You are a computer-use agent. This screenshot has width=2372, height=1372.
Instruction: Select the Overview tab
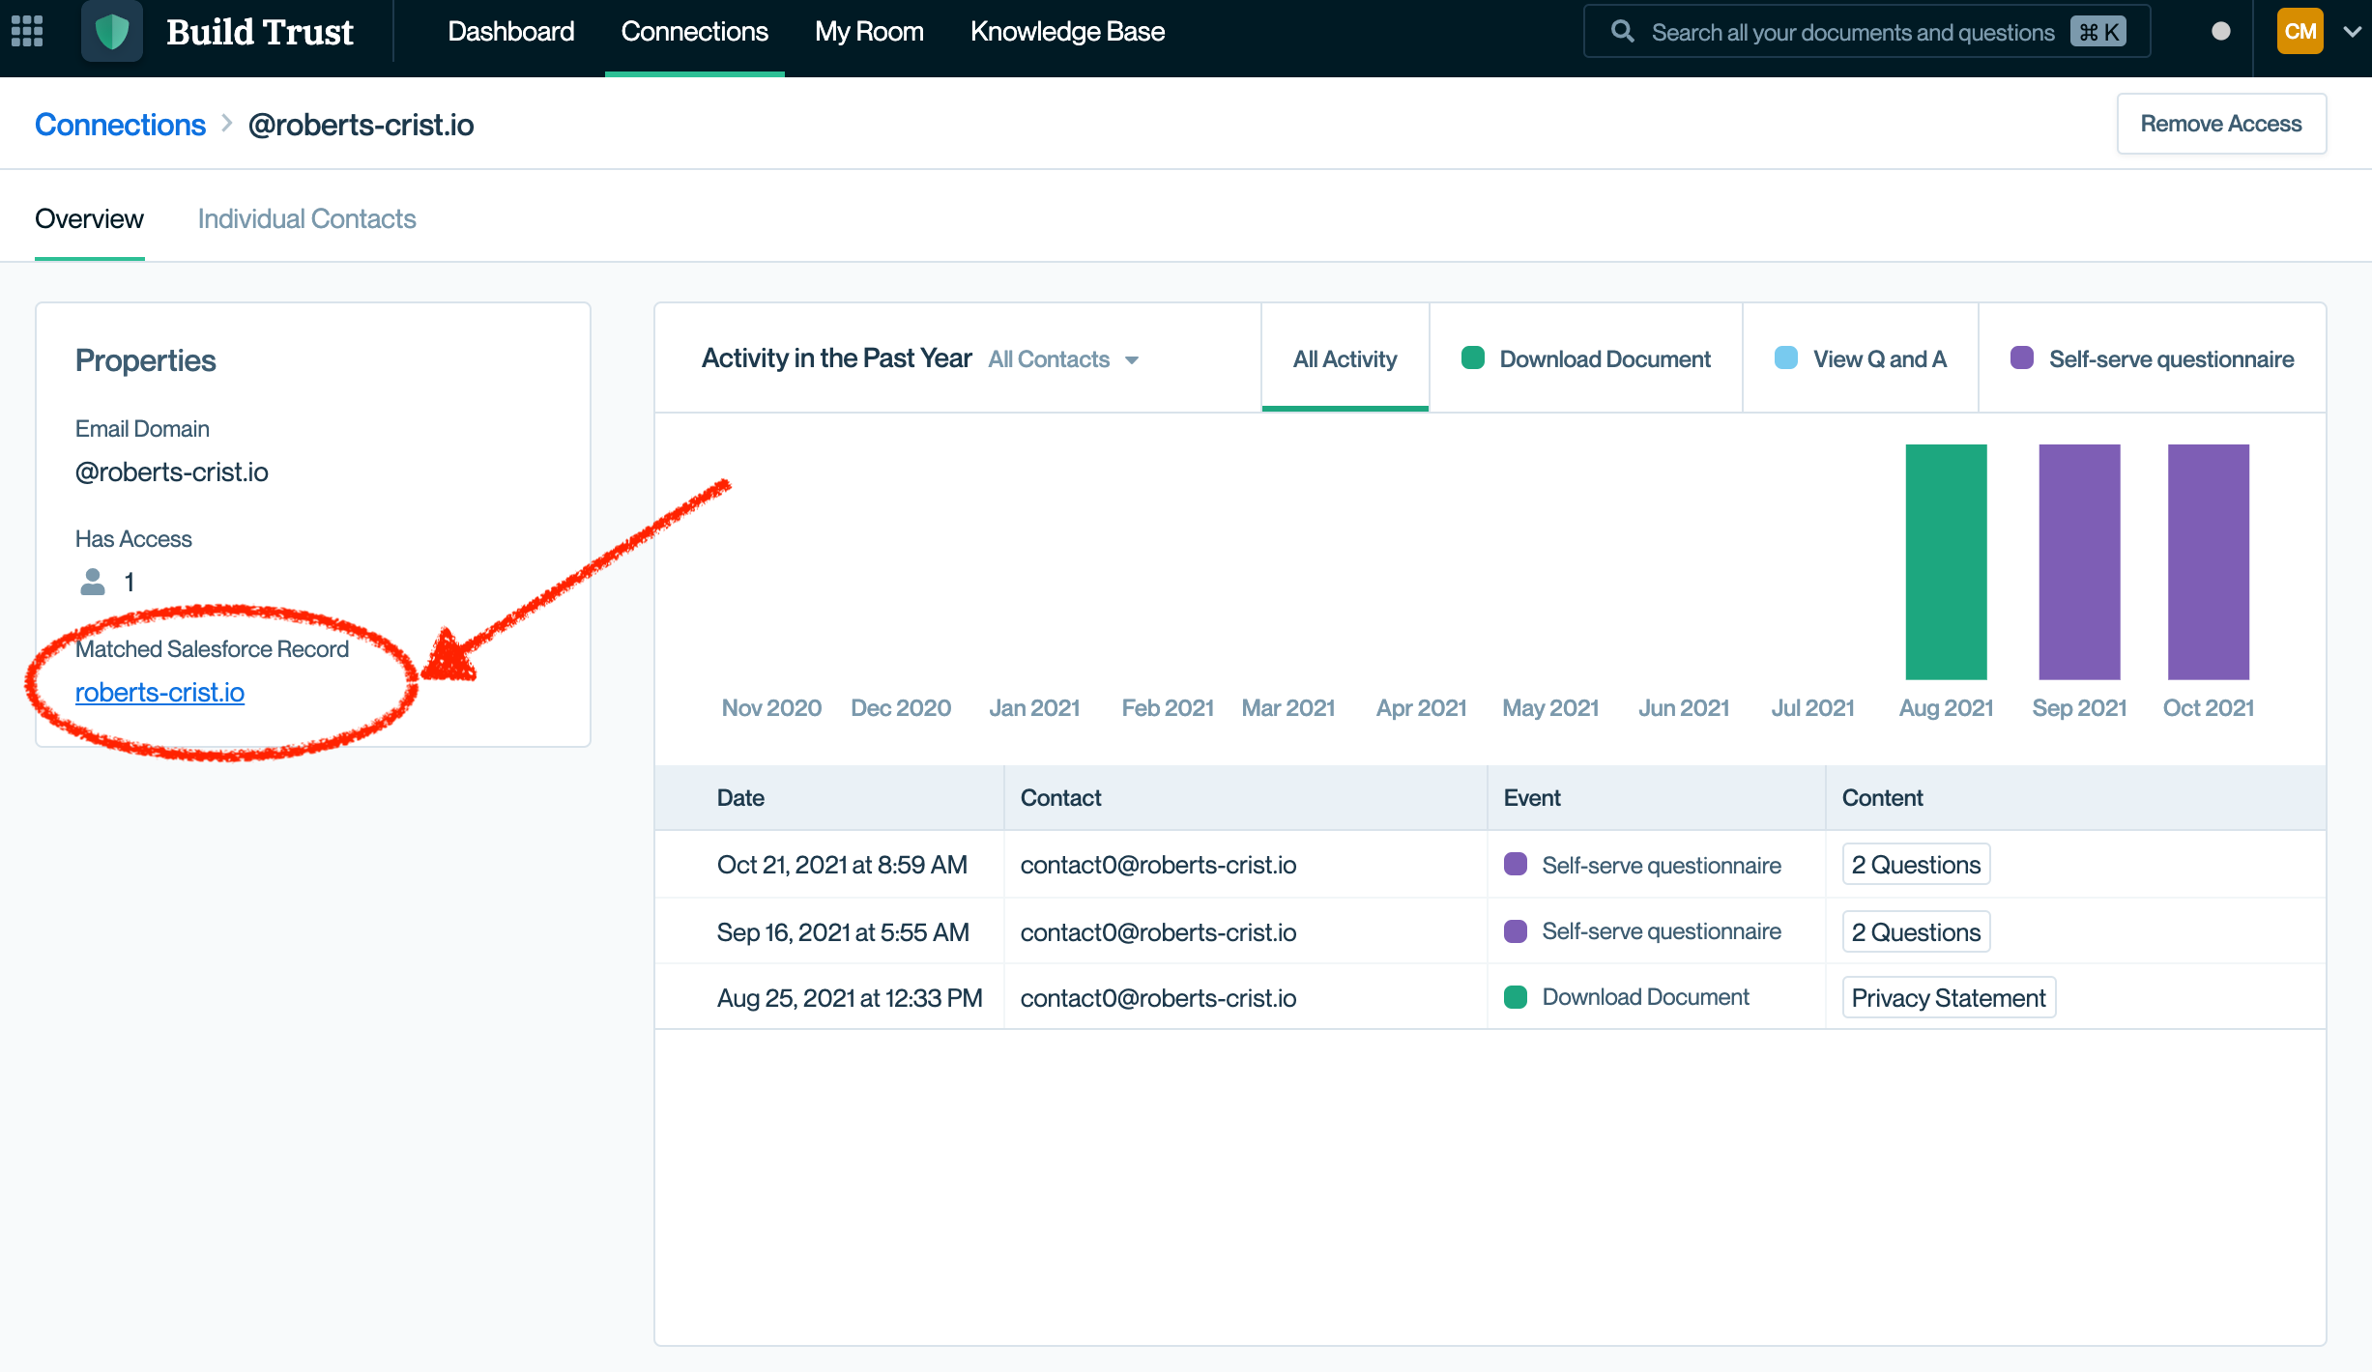pyautogui.click(x=89, y=219)
